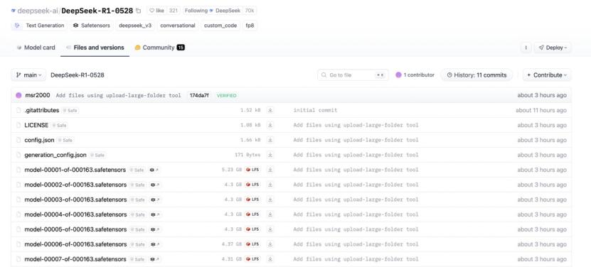Click the LFS badge on model-00003-of-000163.safetensors
The height and width of the screenshot is (267, 591).
coord(253,200)
